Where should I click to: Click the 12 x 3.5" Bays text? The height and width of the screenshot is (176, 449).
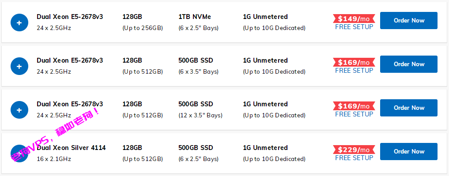[200, 115]
